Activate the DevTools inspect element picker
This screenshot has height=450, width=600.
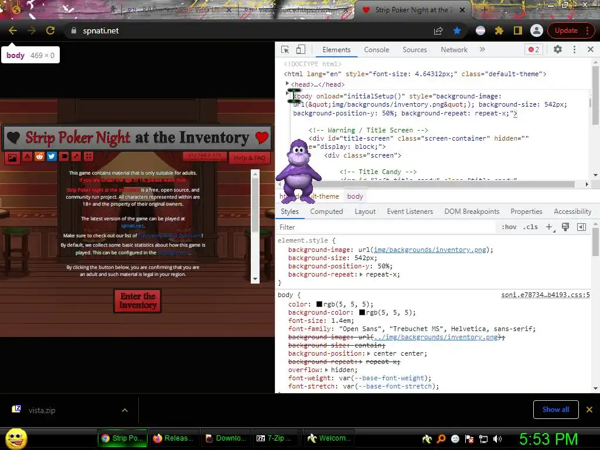click(285, 50)
